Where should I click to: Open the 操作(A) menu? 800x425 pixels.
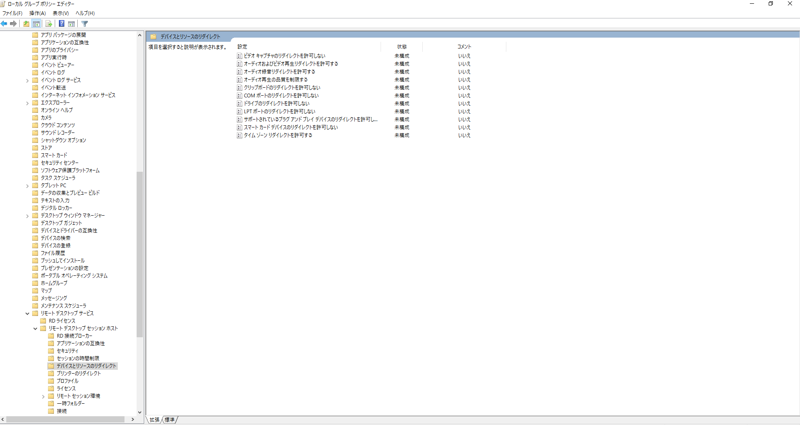coord(38,13)
